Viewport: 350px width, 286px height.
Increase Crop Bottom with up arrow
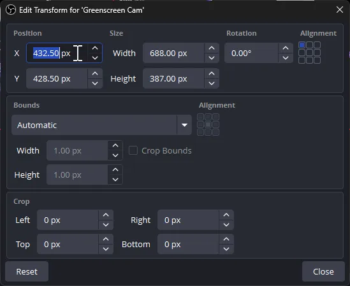point(226,239)
